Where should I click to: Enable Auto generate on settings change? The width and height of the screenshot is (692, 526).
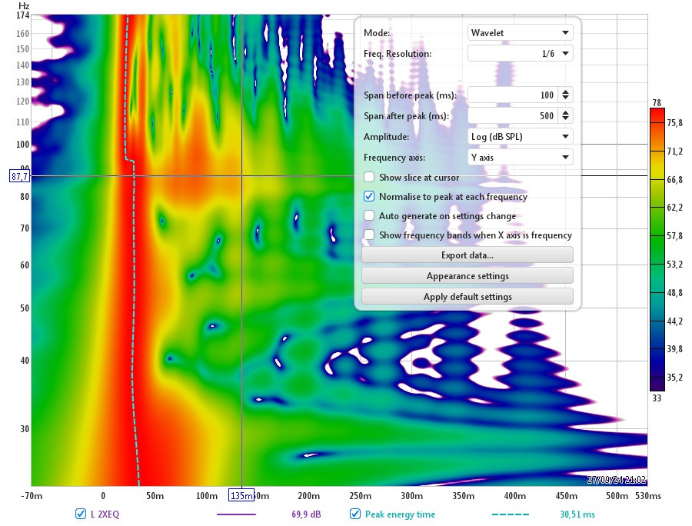pyautogui.click(x=369, y=216)
